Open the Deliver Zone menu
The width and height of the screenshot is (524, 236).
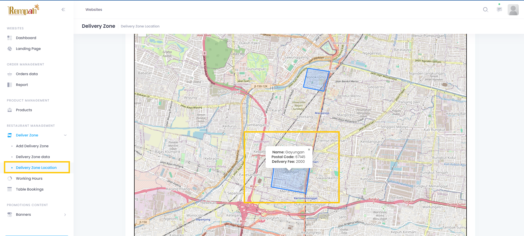coord(27,135)
